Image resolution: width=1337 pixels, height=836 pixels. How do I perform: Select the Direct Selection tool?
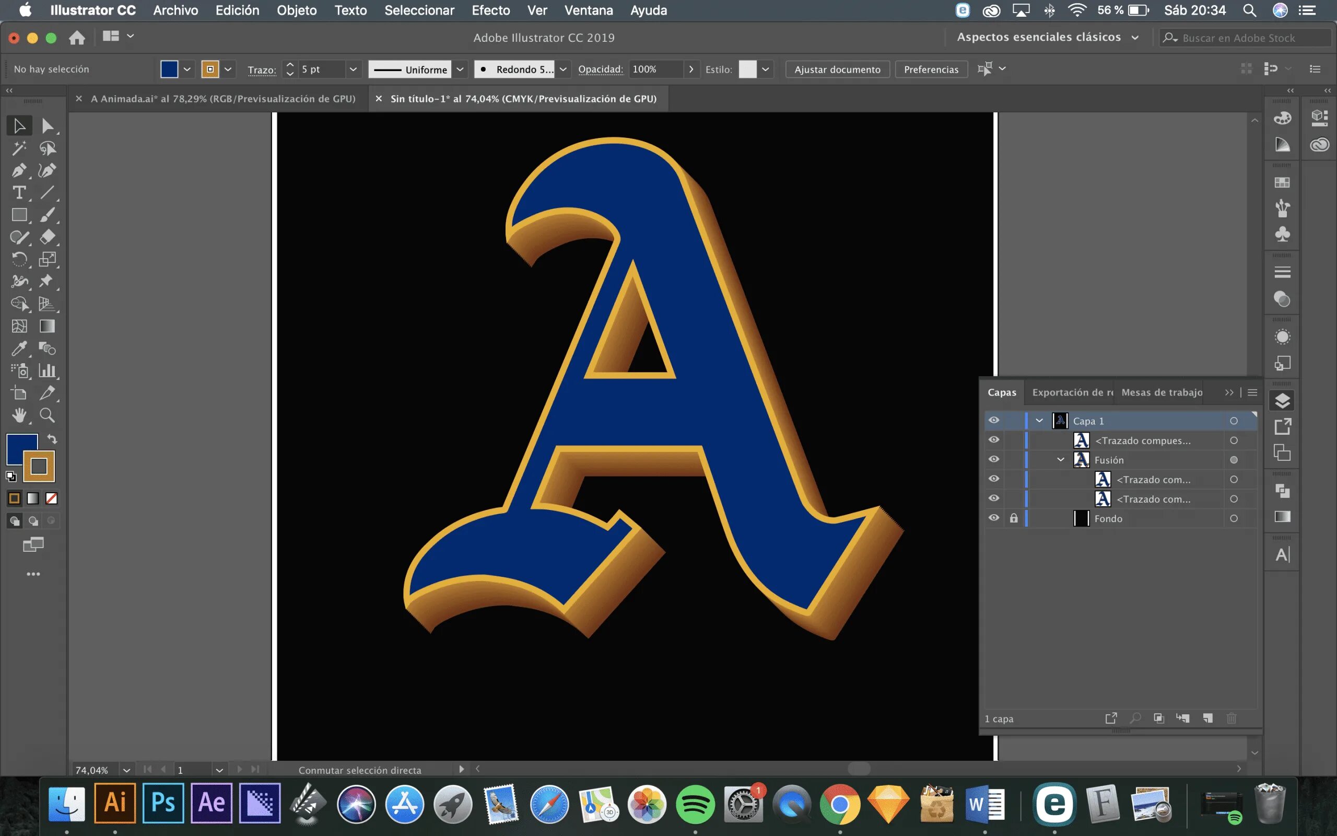click(x=47, y=126)
